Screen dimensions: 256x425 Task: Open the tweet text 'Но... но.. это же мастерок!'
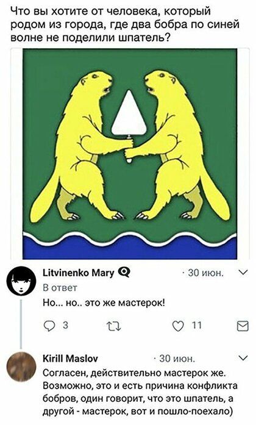tap(104, 302)
